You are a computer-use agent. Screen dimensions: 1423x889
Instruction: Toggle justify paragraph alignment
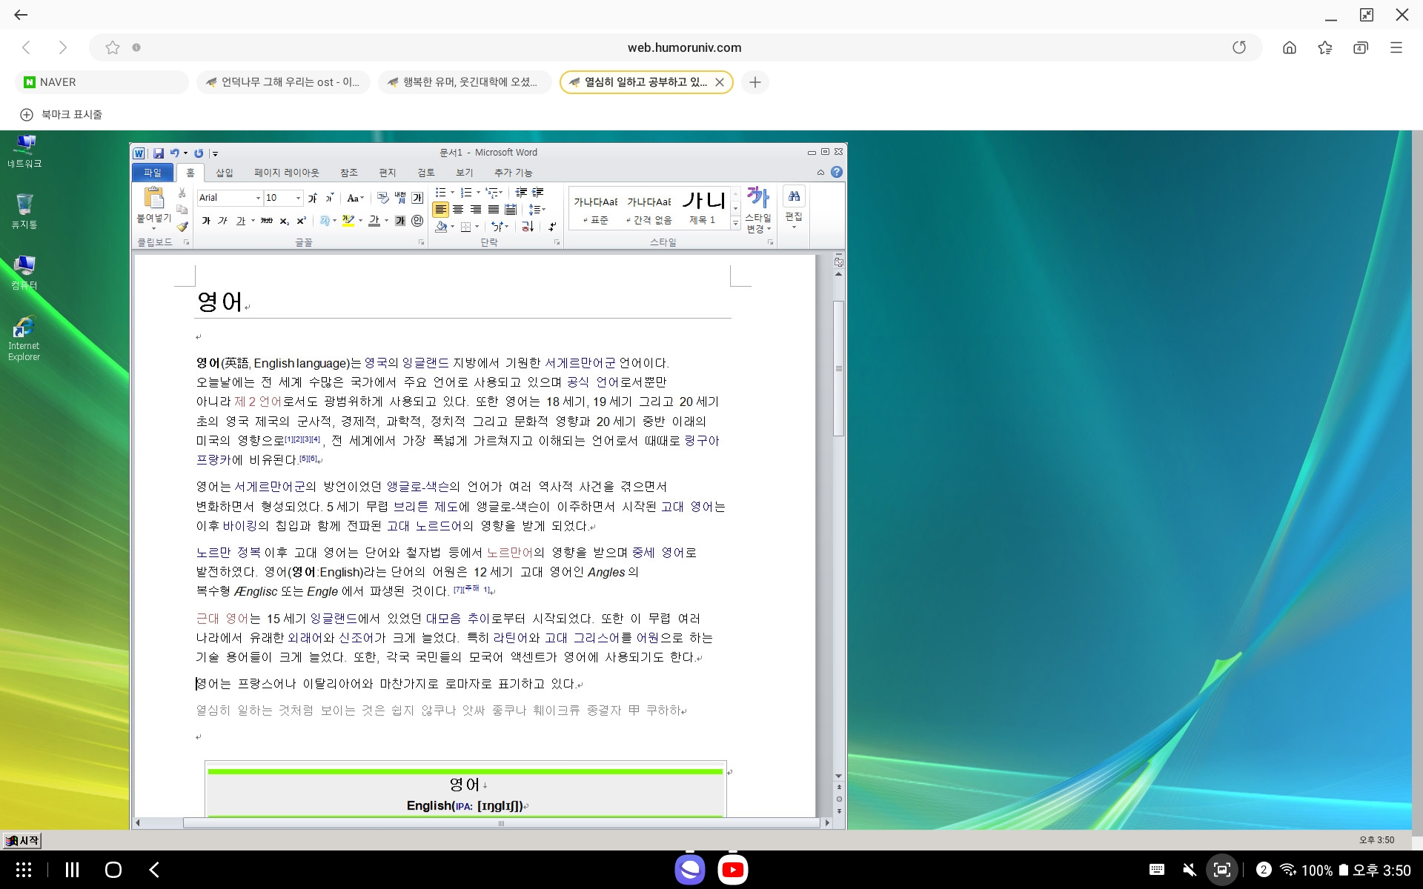point(493,210)
